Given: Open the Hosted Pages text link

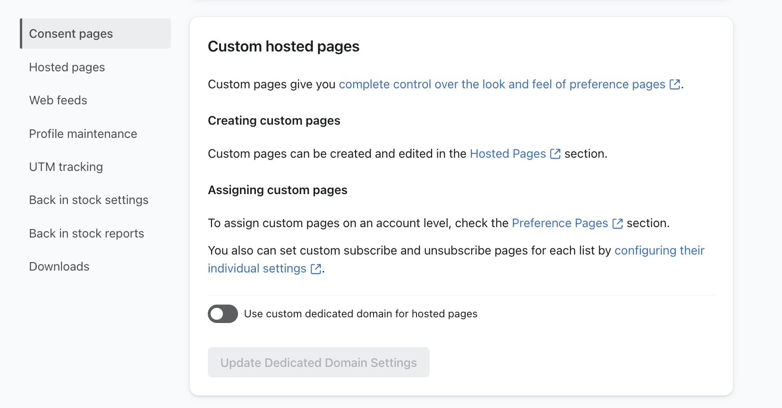Looking at the screenshot, I should click(508, 153).
